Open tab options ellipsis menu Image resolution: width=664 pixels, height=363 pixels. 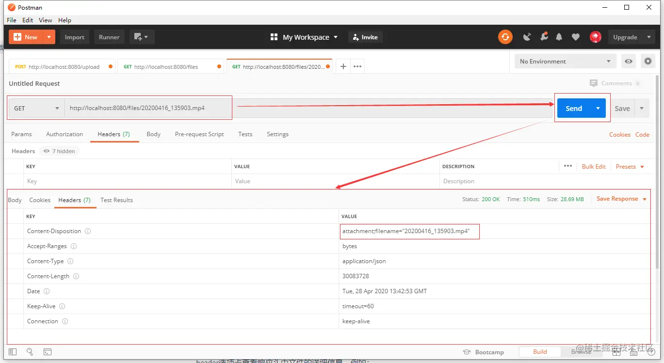(x=358, y=66)
